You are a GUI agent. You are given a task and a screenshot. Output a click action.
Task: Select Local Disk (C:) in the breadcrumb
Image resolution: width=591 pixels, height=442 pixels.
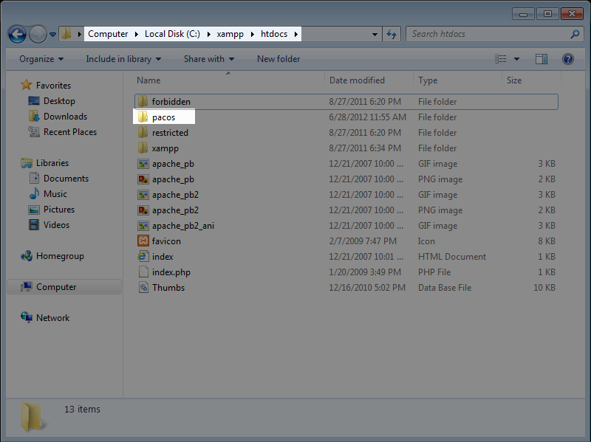[172, 34]
